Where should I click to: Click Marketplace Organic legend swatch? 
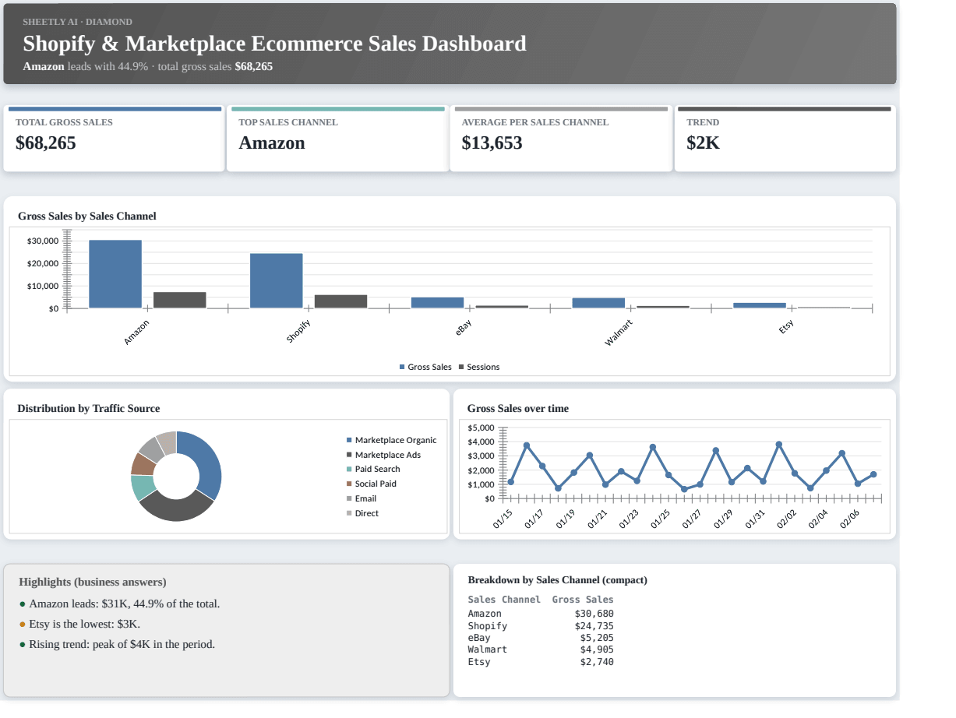click(349, 440)
